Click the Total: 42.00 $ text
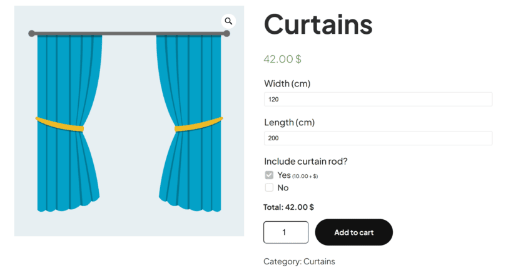Screen dimensions: 513x275 (x=288, y=207)
